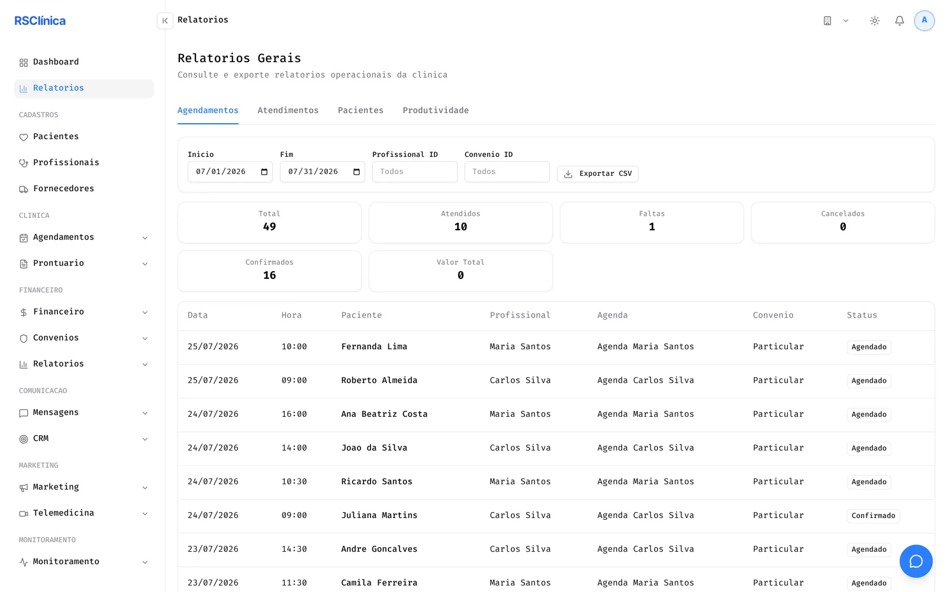Image resolution: width=947 pixels, height=592 pixels.
Task: Expand the Marketing submenu chevron
Action: pyautogui.click(x=145, y=488)
